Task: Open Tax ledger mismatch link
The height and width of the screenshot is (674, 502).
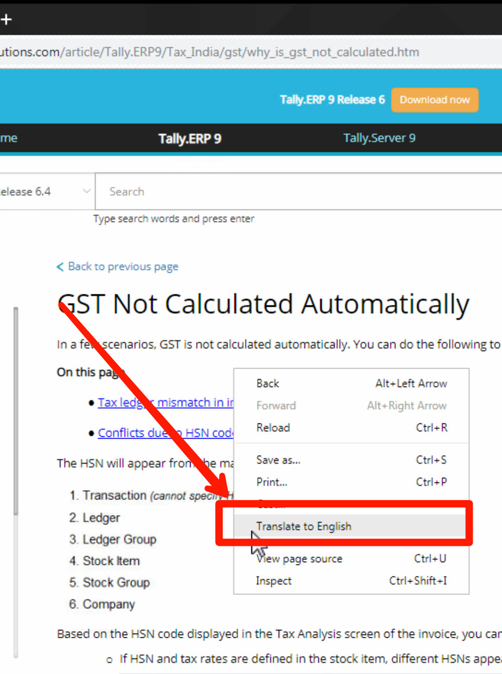Action: coord(165,402)
